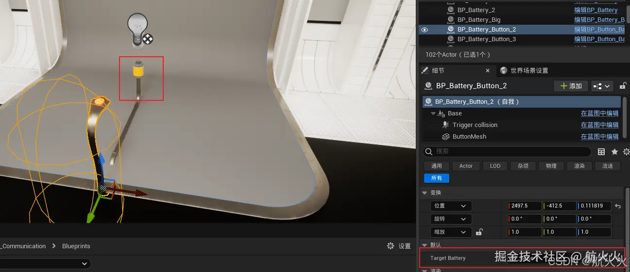Click actor icon of BP_Battery_Button_3 row

point(451,39)
